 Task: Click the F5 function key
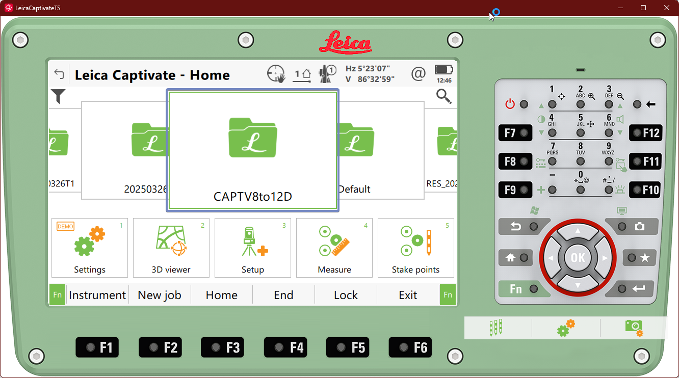coord(348,347)
